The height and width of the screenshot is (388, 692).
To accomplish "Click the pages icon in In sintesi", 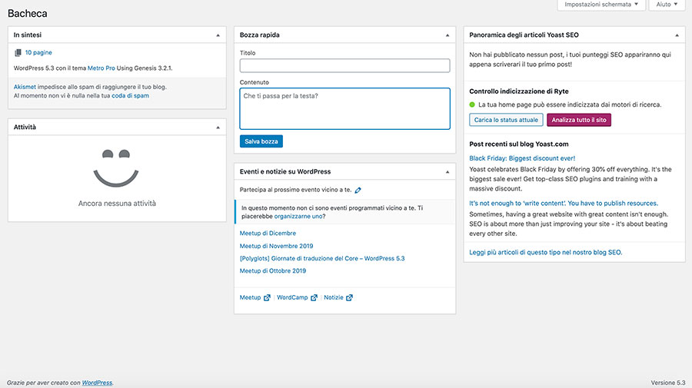I will [x=18, y=53].
